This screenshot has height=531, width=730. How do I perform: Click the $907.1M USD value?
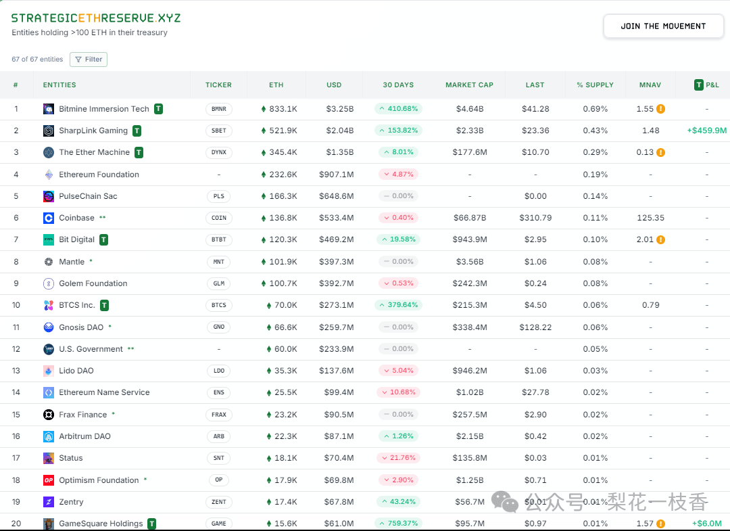pos(336,175)
